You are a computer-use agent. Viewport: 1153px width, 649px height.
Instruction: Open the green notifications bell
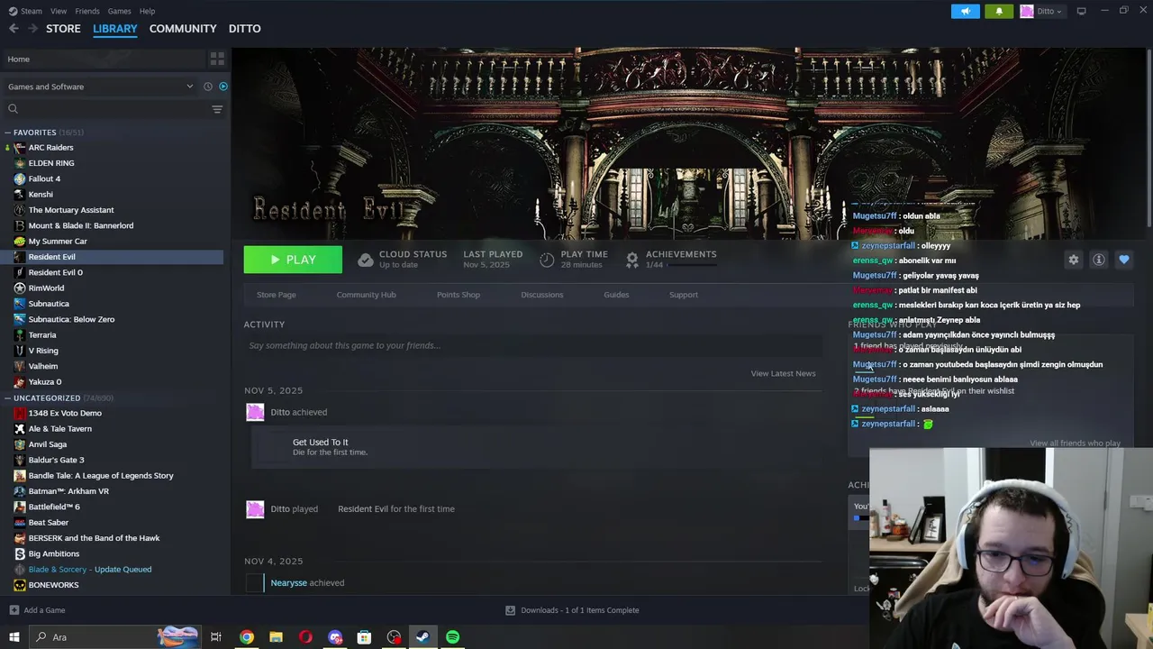point(999,11)
